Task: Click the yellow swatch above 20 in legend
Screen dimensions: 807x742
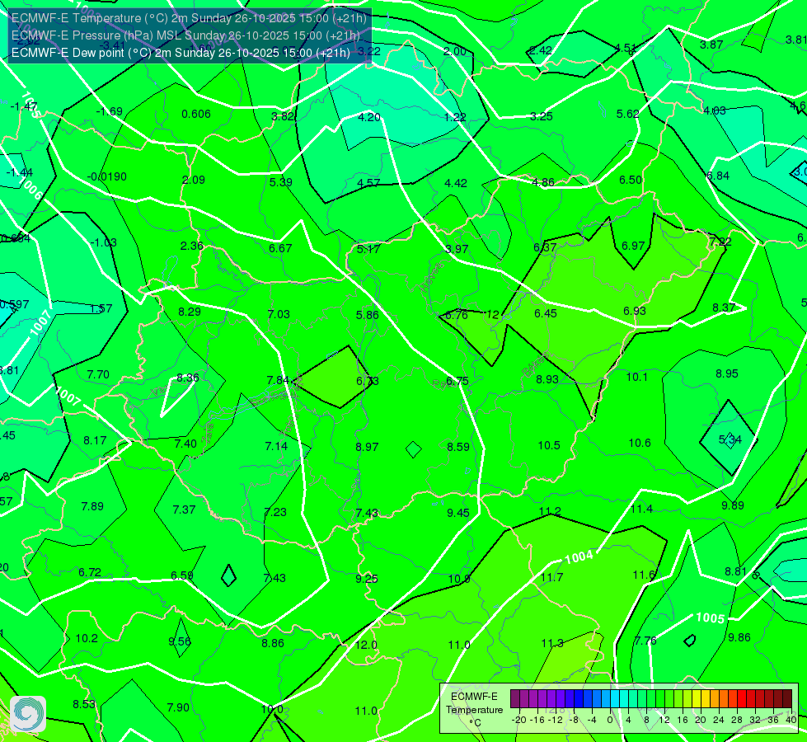Action: point(697,699)
